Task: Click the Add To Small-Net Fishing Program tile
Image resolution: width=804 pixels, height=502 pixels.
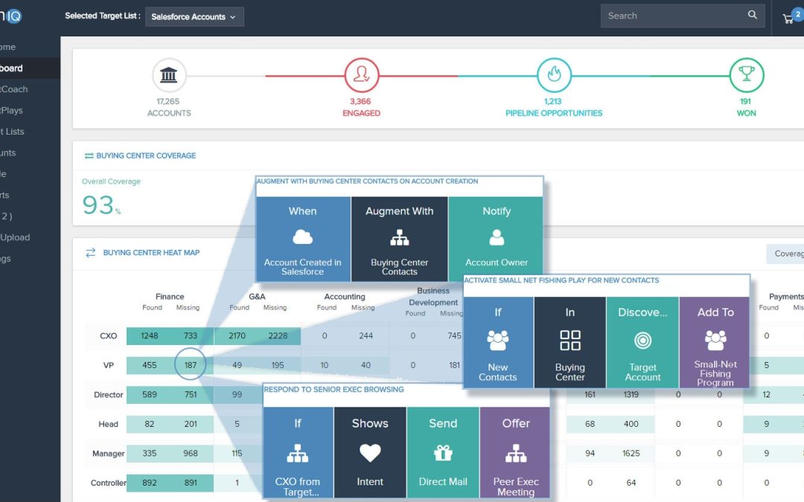Action: (715, 342)
